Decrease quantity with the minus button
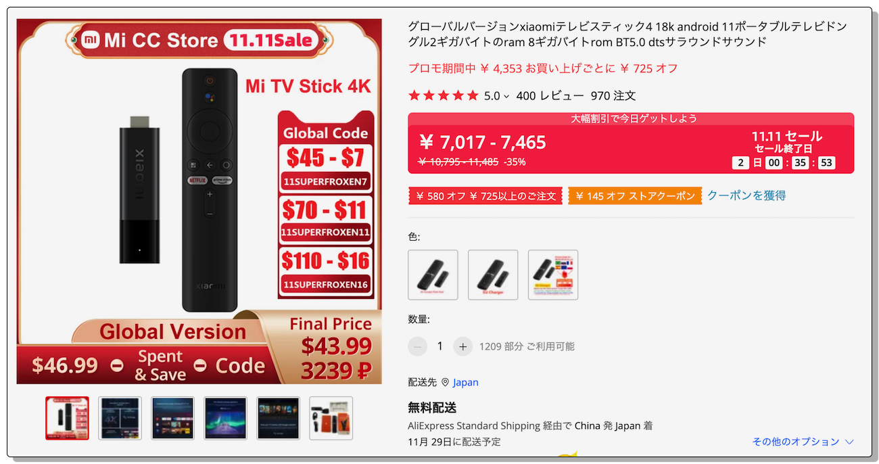The width and height of the screenshot is (879, 464). coord(418,346)
